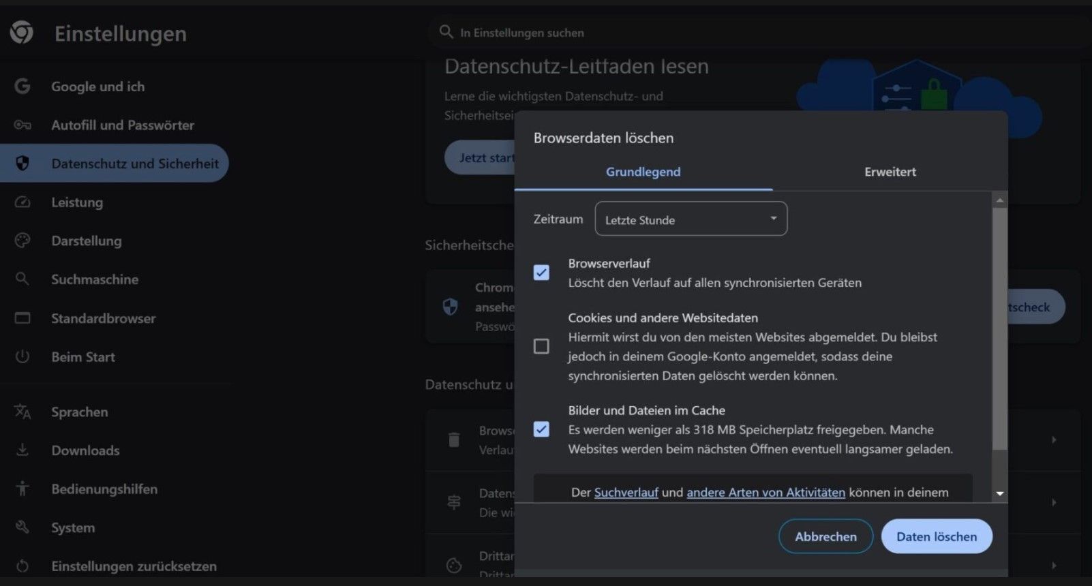This screenshot has height=586, width=1092.
Task: Uncheck Bilder und Dateien im Cache checkbox
Action: click(x=541, y=429)
